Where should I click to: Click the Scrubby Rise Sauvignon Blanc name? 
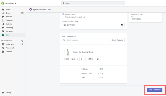pos(83,52)
